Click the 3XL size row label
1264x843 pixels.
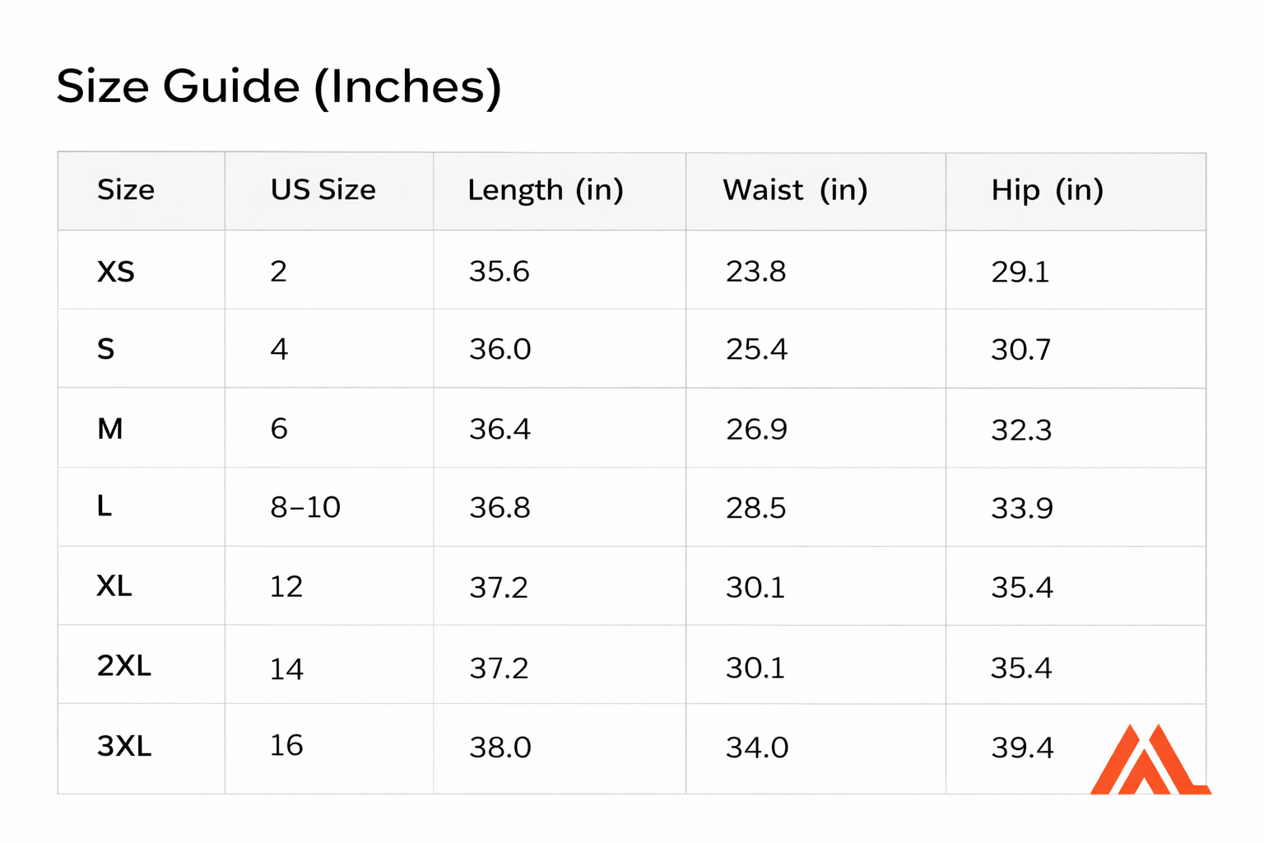click(x=124, y=747)
